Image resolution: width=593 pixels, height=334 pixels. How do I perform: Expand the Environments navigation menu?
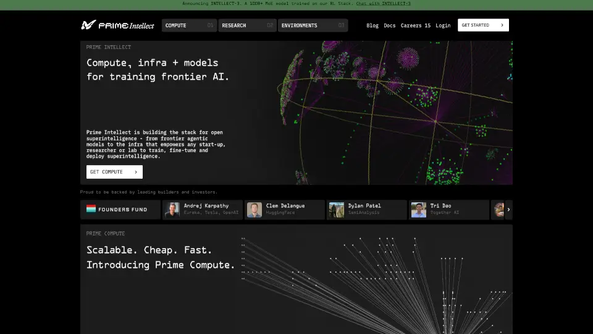pos(313,25)
